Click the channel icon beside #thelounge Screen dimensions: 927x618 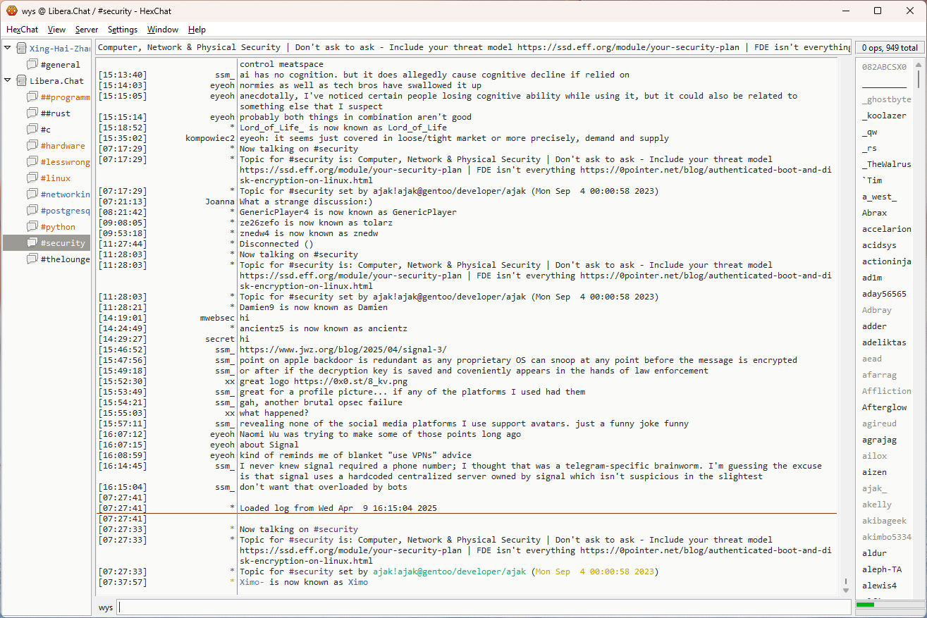(x=32, y=259)
